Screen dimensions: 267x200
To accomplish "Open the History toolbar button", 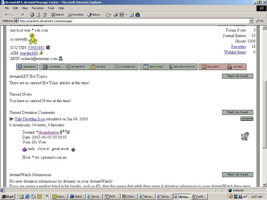I will click(x=94, y=15).
